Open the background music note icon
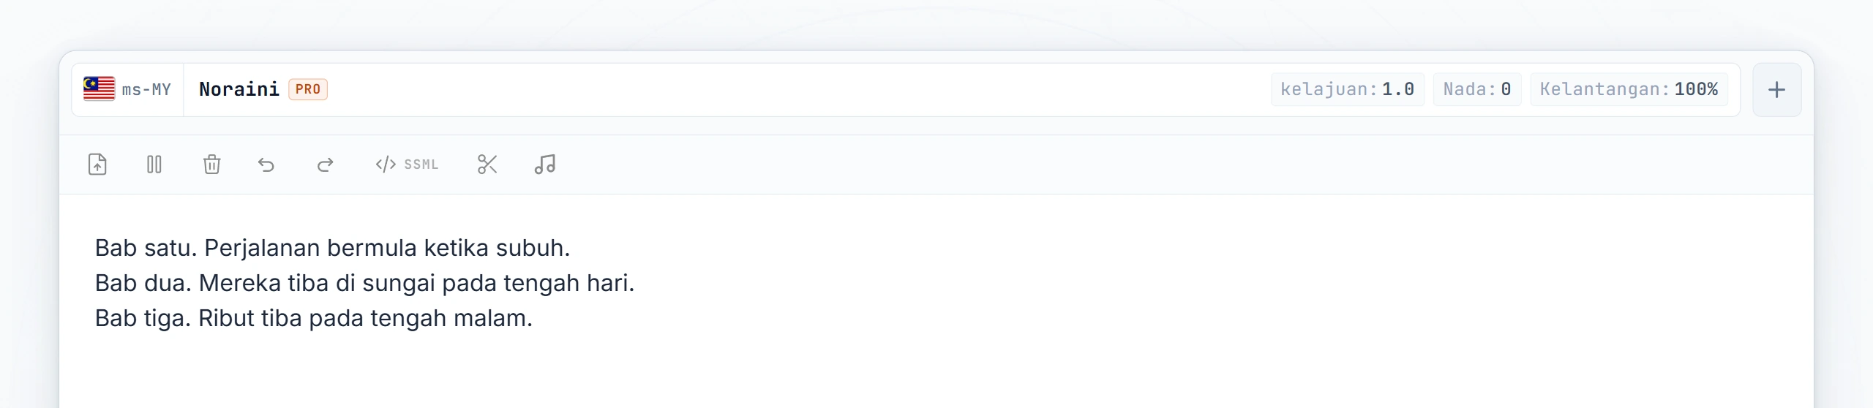Viewport: 1873px width, 408px height. (545, 165)
